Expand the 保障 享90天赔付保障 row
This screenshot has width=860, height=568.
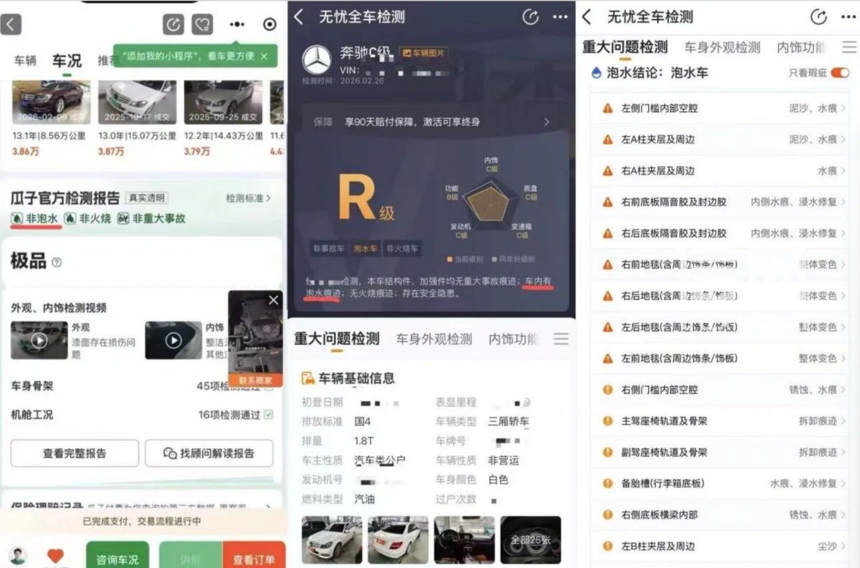point(431,122)
